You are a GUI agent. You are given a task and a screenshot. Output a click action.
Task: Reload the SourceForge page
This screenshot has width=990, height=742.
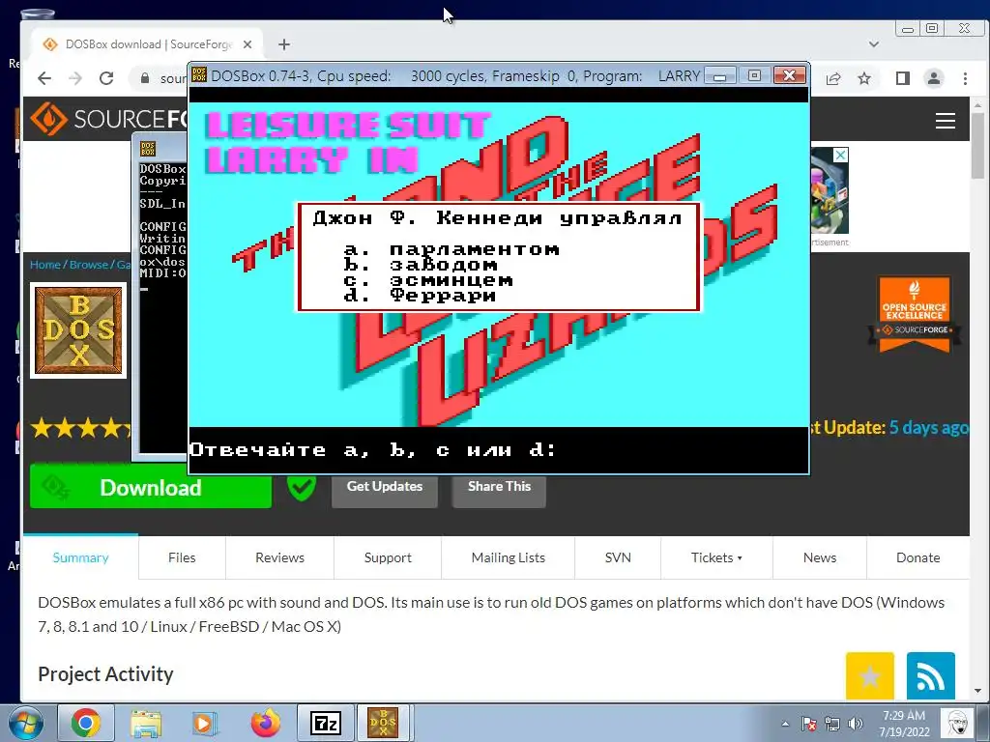click(x=106, y=78)
